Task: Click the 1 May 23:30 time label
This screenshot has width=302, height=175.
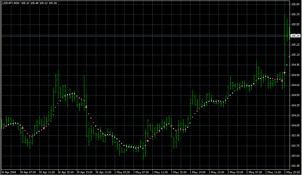Action: [x=216, y=172]
